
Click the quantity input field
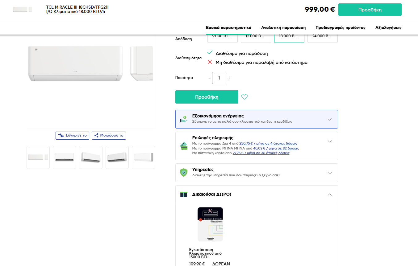219,78
